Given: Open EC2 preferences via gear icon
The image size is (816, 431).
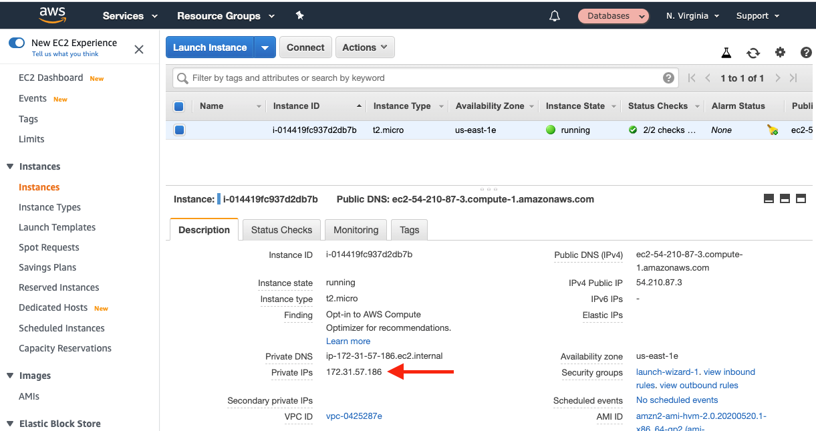Looking at the screenshot, I should (x=780, y=51).
